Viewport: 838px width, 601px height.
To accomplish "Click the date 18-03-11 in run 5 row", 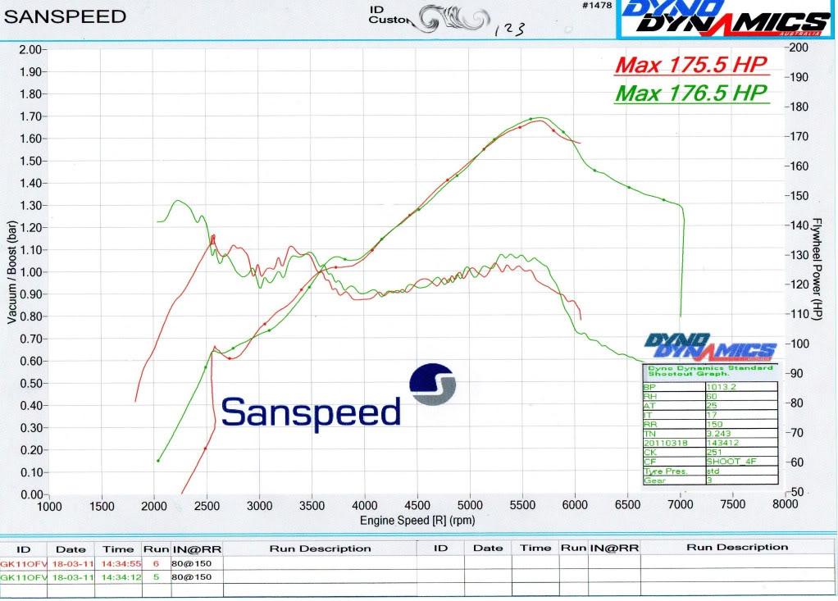I will coord(73,577).
